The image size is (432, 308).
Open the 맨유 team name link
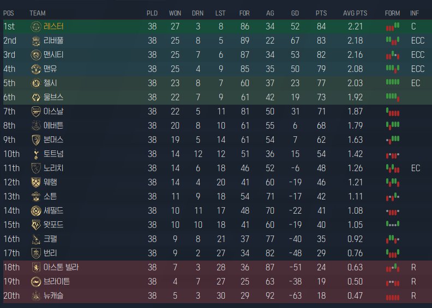pyautogui.click(x=50, y=69)
